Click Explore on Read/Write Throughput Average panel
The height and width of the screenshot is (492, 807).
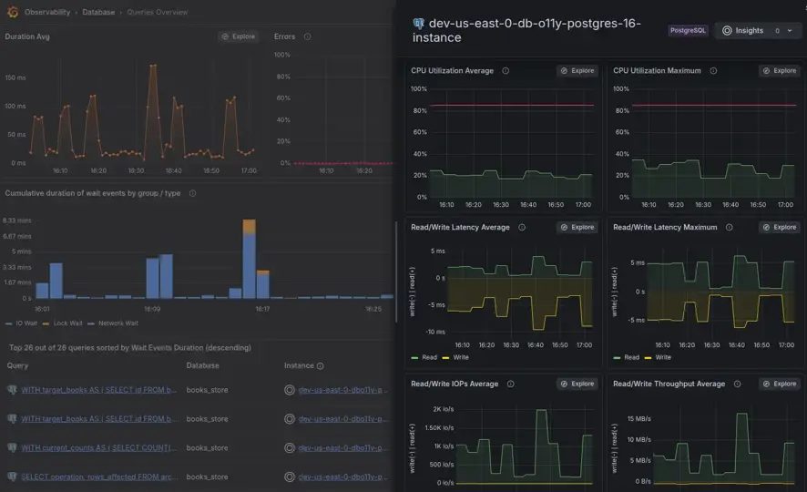click(x=780, y=384)
